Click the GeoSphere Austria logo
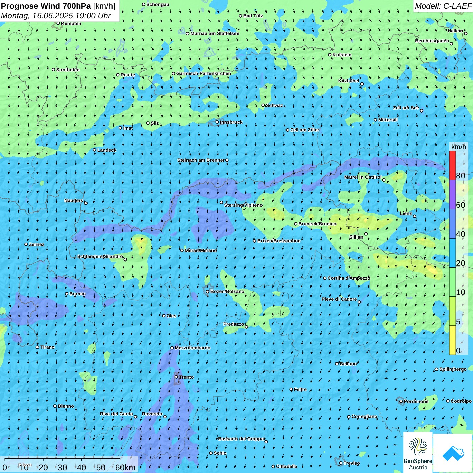 pyautogui.click(x=418, y=452)
